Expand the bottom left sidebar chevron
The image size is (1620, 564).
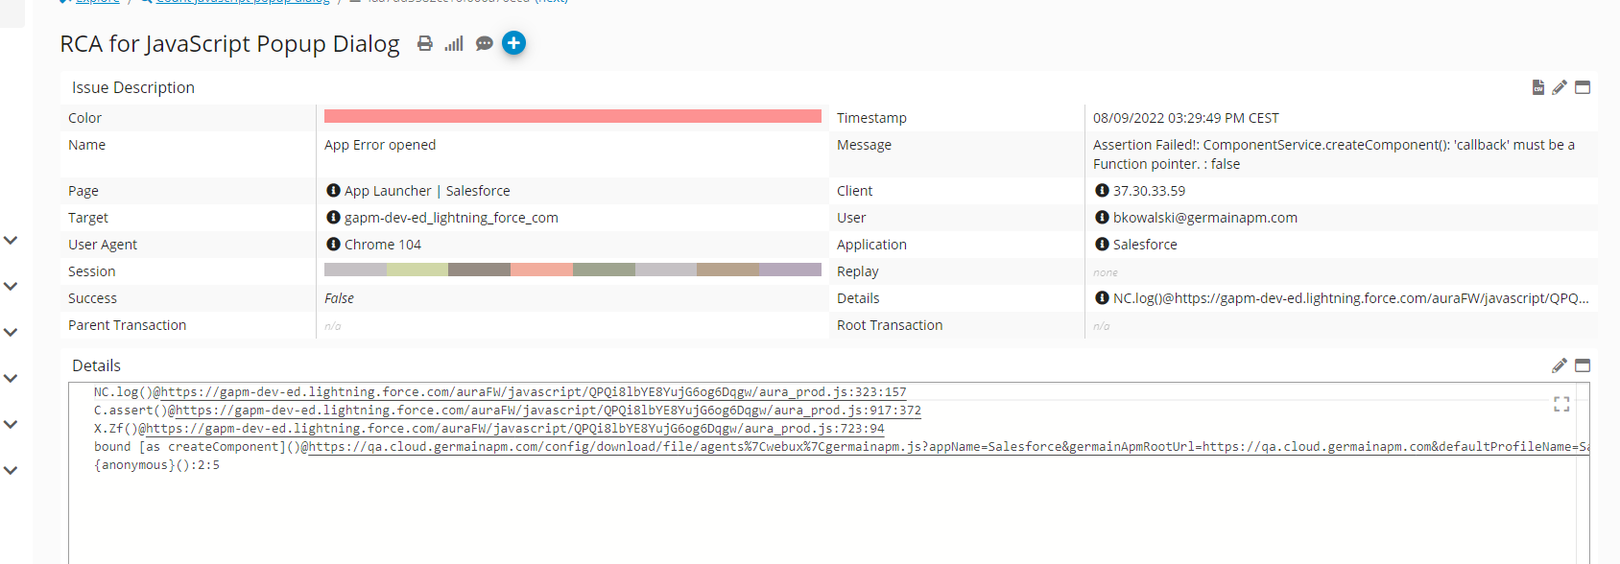[11, 470]
